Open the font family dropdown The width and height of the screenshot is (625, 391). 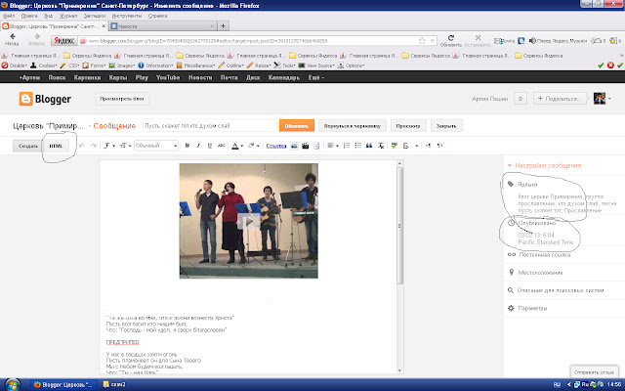109,146
